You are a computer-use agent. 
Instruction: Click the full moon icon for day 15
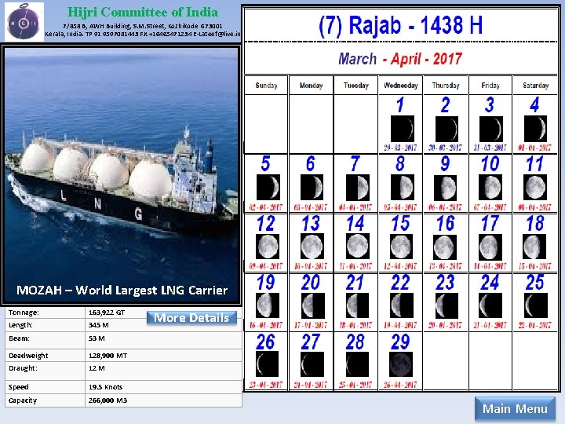tap(401, 247)
